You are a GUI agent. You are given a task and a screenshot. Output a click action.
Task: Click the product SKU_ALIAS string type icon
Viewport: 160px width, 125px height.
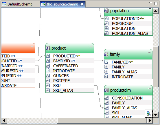[x=48, y=90]
